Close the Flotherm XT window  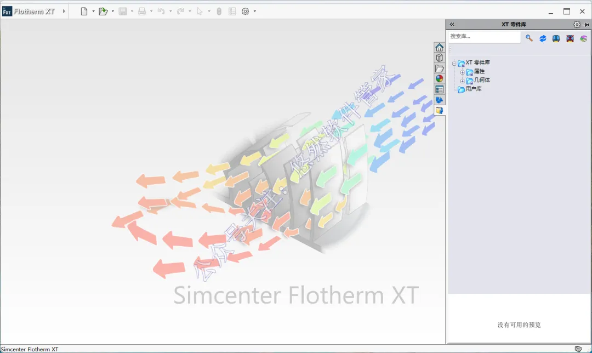pyautogui.click(x=582, y=12)
